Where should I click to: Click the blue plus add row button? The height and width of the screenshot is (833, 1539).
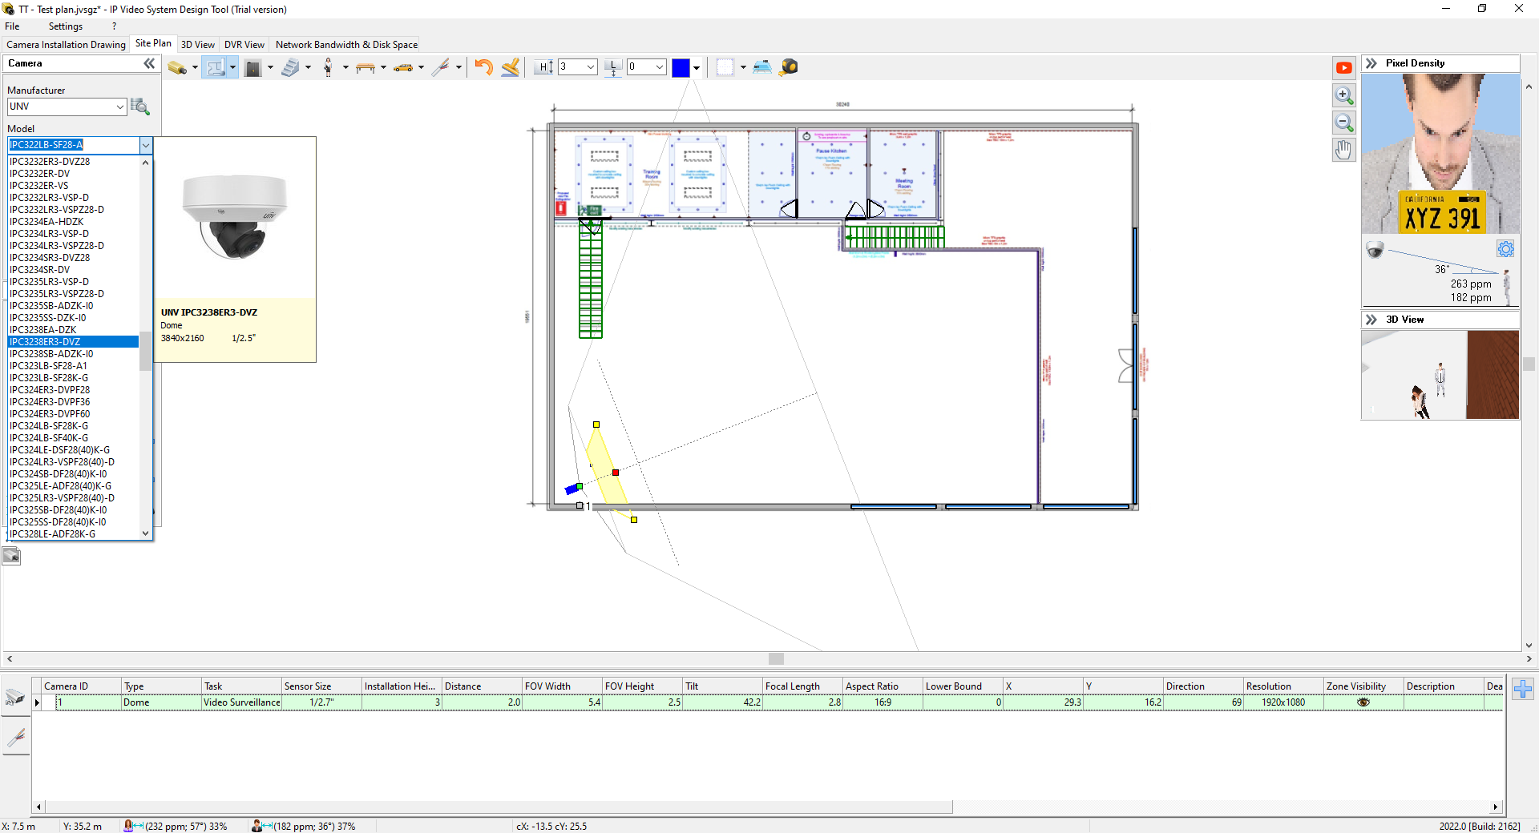1523,689
